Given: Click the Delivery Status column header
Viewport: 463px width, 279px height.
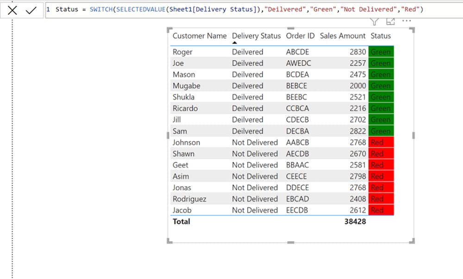Looking at the screenshot, I should [256, 36].
